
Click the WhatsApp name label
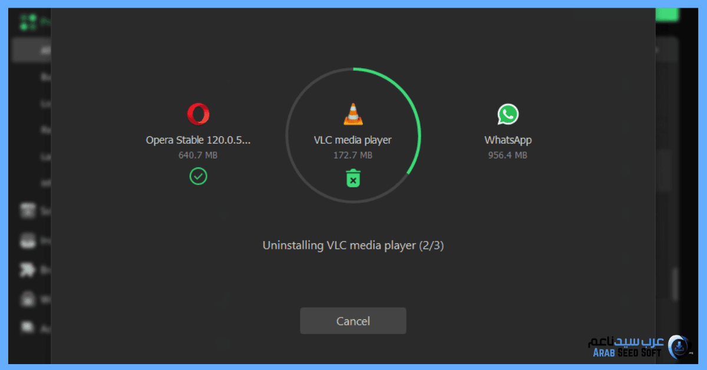point(508,140)
